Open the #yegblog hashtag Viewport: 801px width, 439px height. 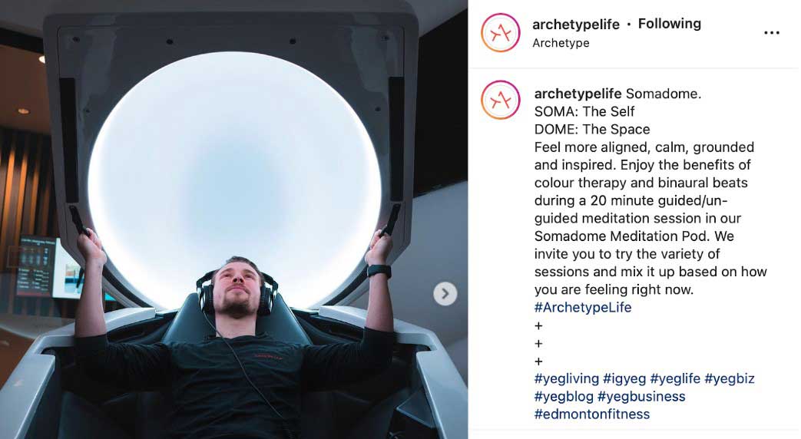click(x=564, y=397)
